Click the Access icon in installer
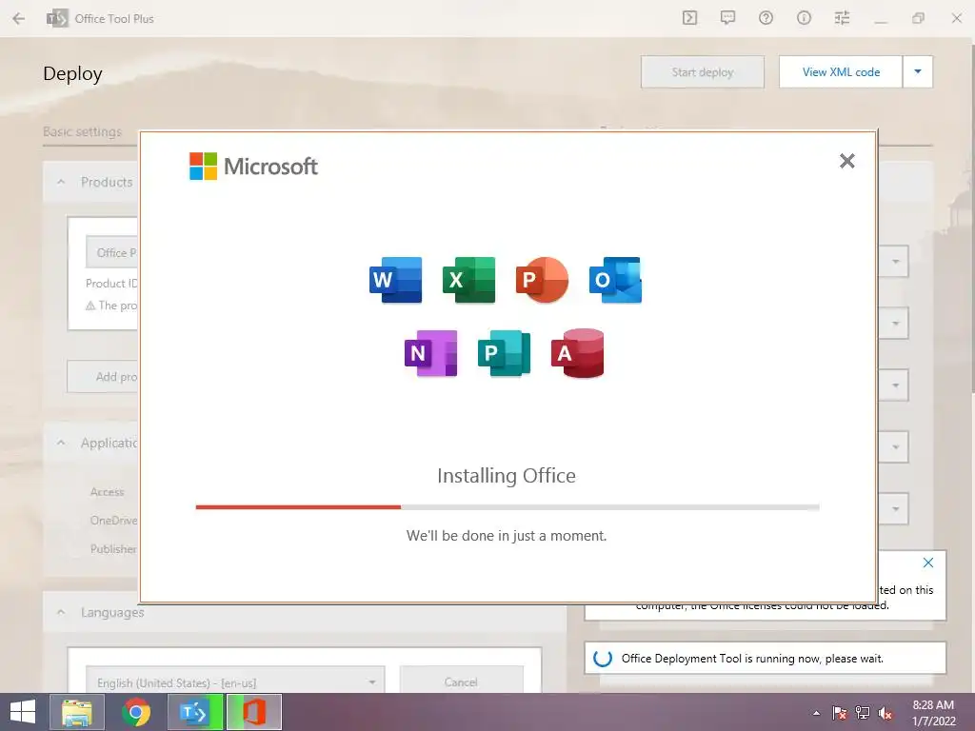This screenshot has height=731, width=975. point(578,353)
